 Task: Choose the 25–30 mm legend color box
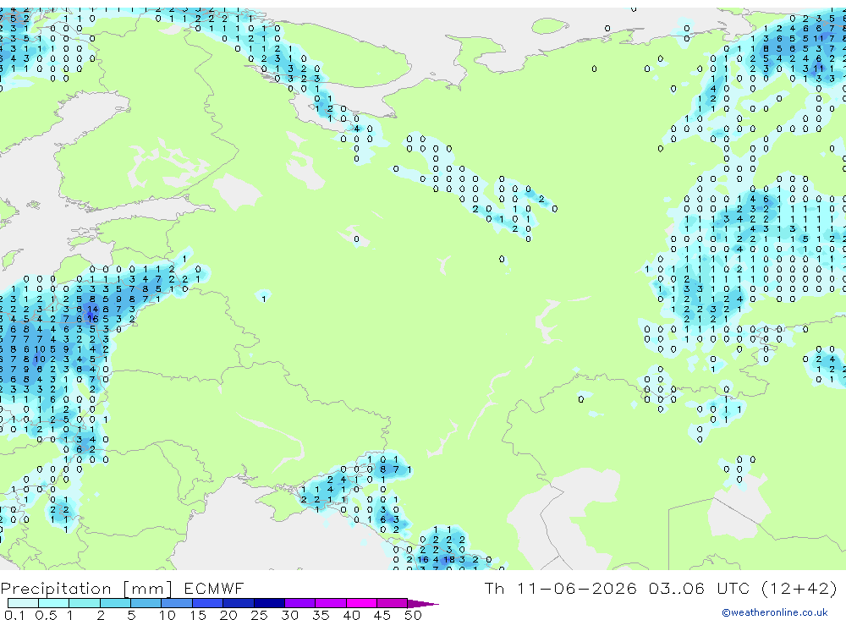tap(269, 603)
